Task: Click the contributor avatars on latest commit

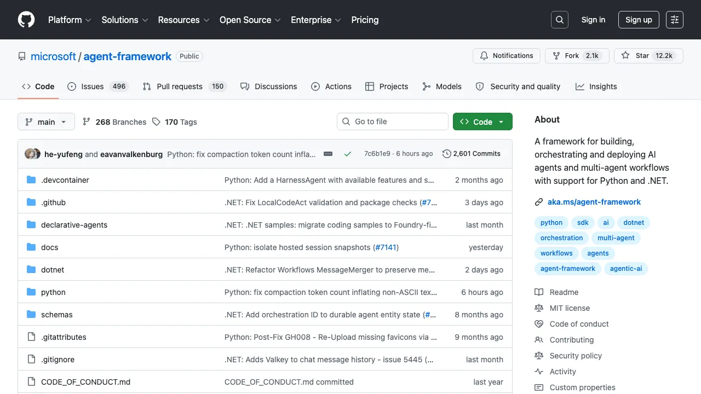Action: (x=33, y=154)
